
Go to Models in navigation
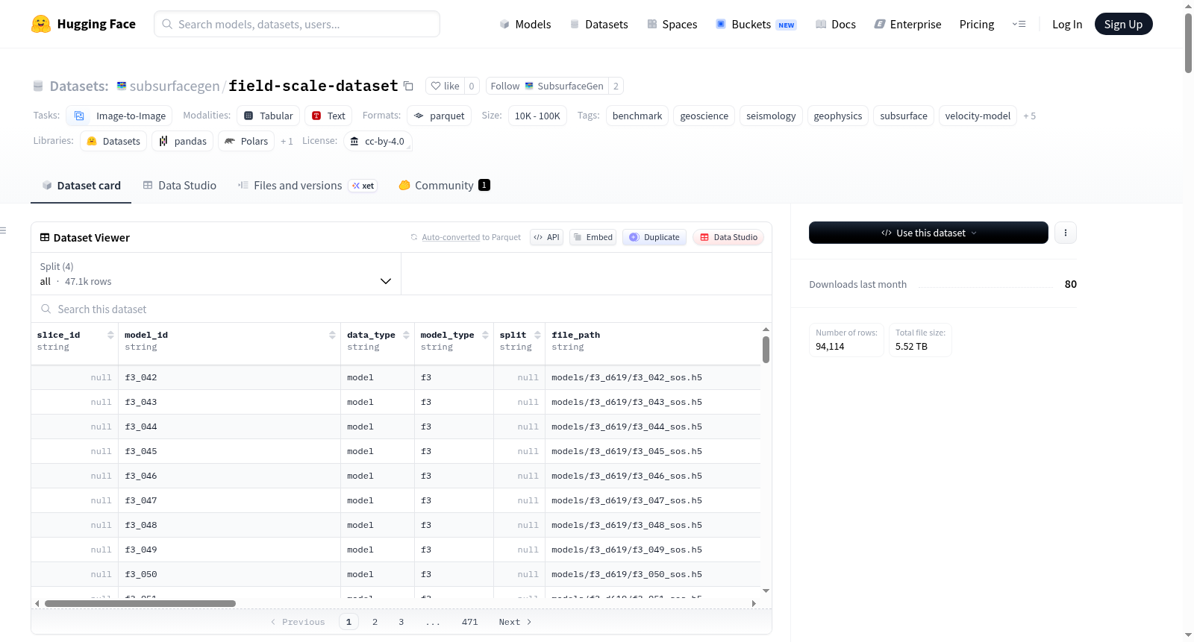525,24
